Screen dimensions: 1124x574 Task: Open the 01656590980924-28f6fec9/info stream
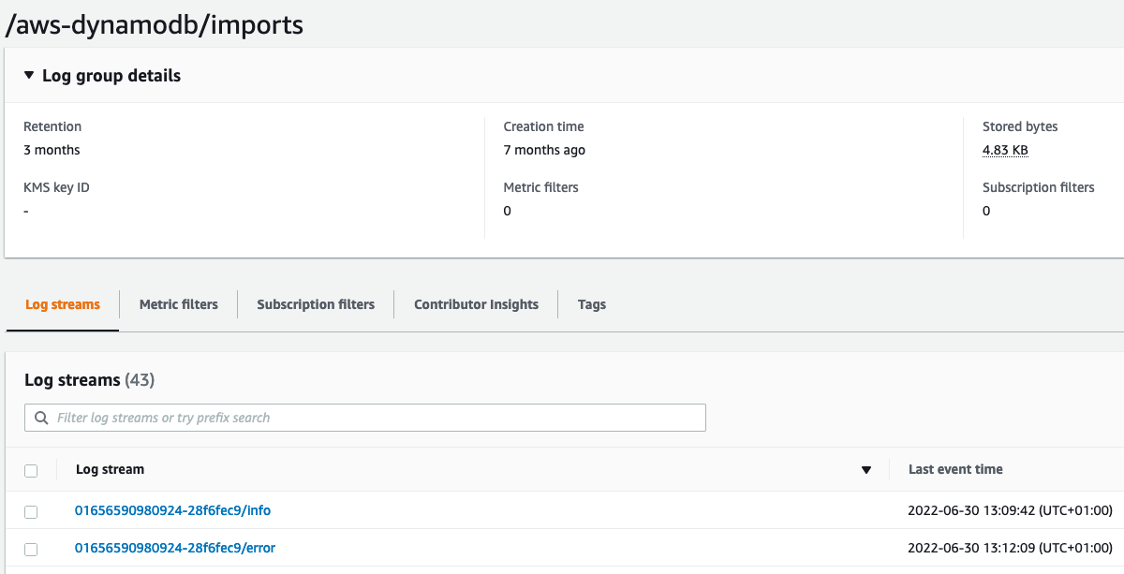172,510
